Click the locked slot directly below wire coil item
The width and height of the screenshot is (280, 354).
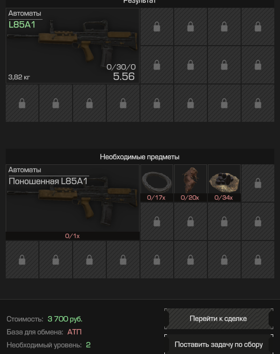pos(157,221)
